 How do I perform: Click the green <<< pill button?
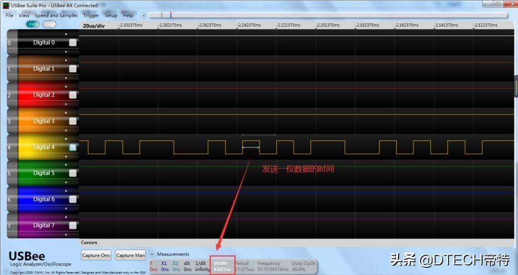pyautogui.click(x=33, y=24)
